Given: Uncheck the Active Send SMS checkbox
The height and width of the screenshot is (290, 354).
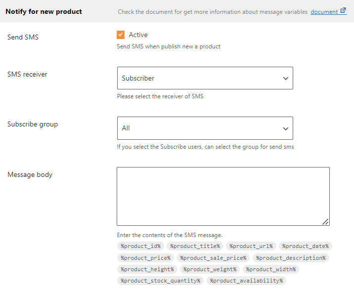Looking at the screenshot, I should coord(121,35).
